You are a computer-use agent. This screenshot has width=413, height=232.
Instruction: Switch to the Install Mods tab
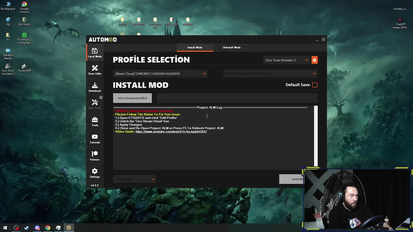coord(195,47)
